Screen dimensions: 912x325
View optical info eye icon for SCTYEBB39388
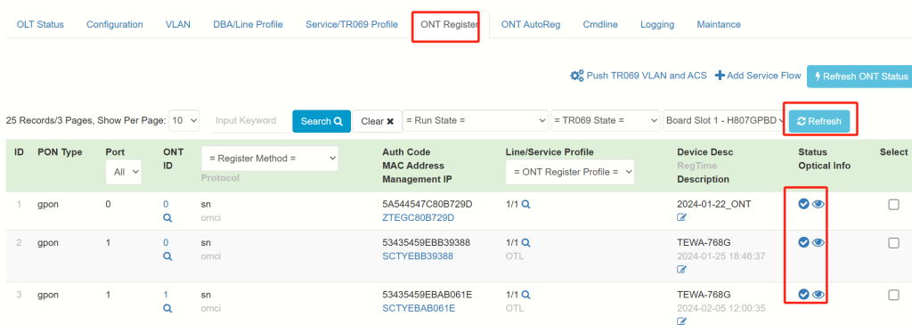(x=818, y=242)
